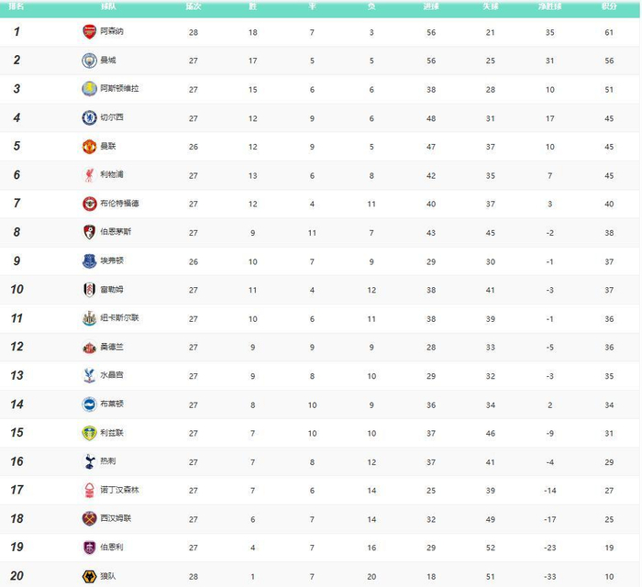Click the Crystal Palace eagle crest

pos(89,375)
